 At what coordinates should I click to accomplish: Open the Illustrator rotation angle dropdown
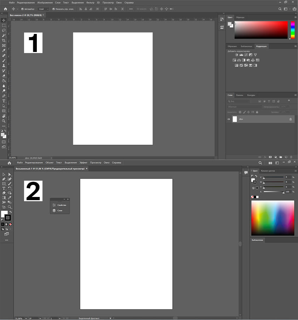(40, 318)
